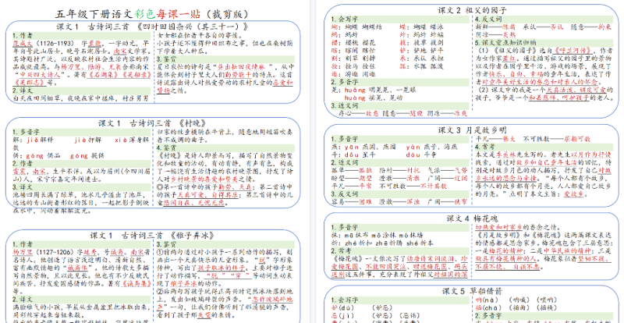
Task: Click red phrase '中兴四大诗人'
Action: coord(40,74)
